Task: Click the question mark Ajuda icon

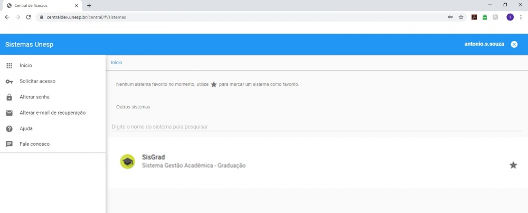Action: (x=9, y=129)
